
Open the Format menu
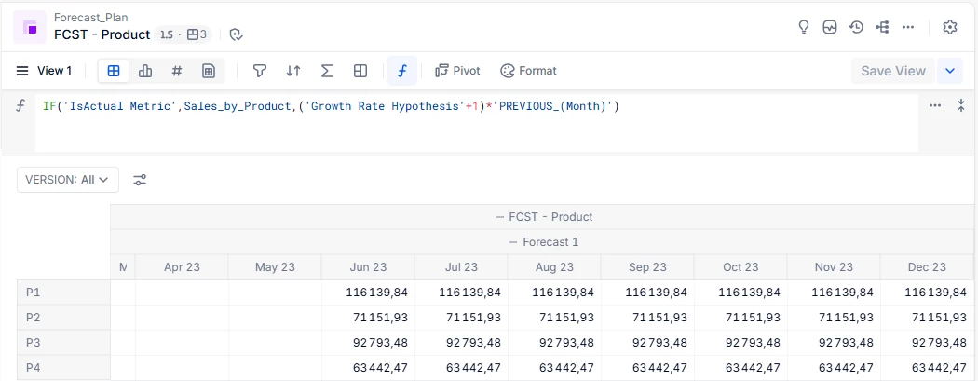pyautogui.click(x=528, y=71)
